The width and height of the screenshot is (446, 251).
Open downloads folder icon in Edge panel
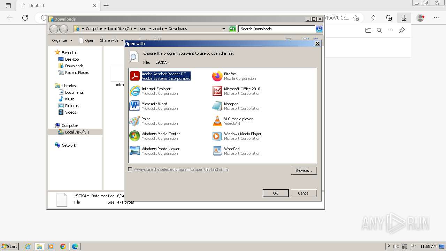point(368,30)
